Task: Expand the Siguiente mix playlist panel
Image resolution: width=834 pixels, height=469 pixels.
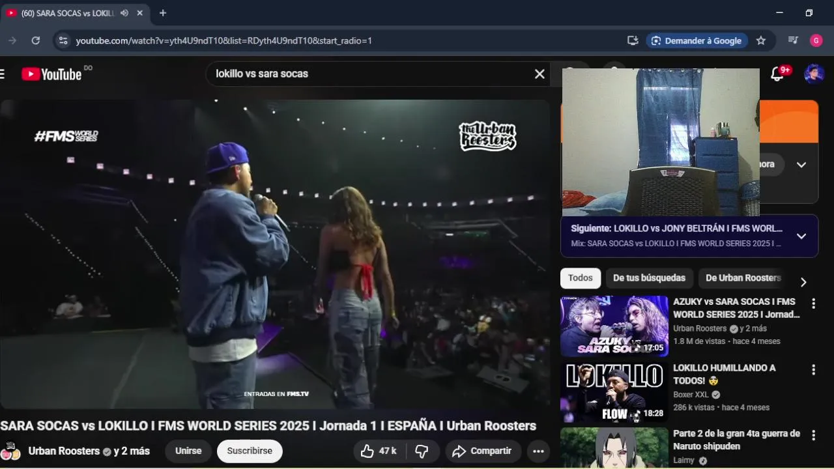Action: (x=801, y=236)
